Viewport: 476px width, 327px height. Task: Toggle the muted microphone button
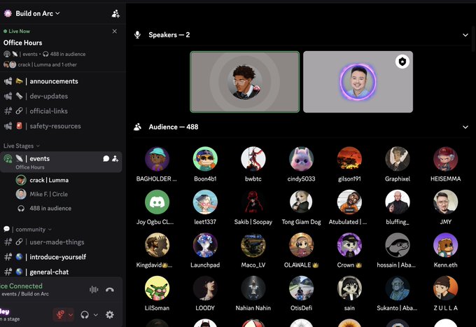click(x=60, y=314)
